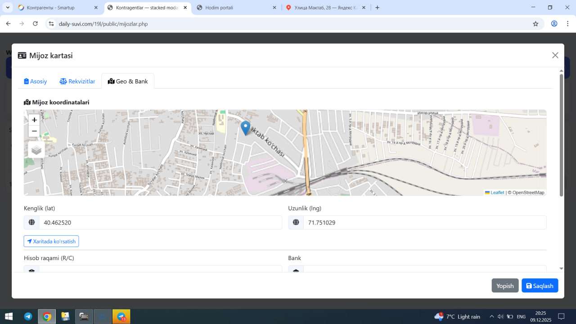Image resolution: width=576 pixels, height=324 pixels.
Task: Open the Hodim portali browser tab
Action: 234,8
